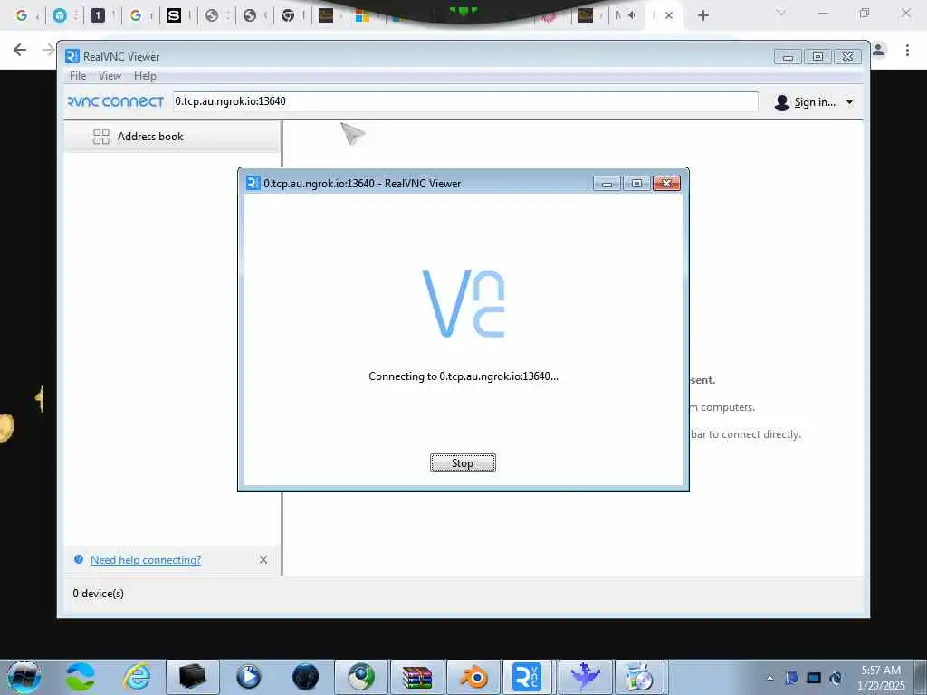Select Address book in the sidebar
Image resolution: width=927 pixels, height=695 pixels.
(171, 137)
